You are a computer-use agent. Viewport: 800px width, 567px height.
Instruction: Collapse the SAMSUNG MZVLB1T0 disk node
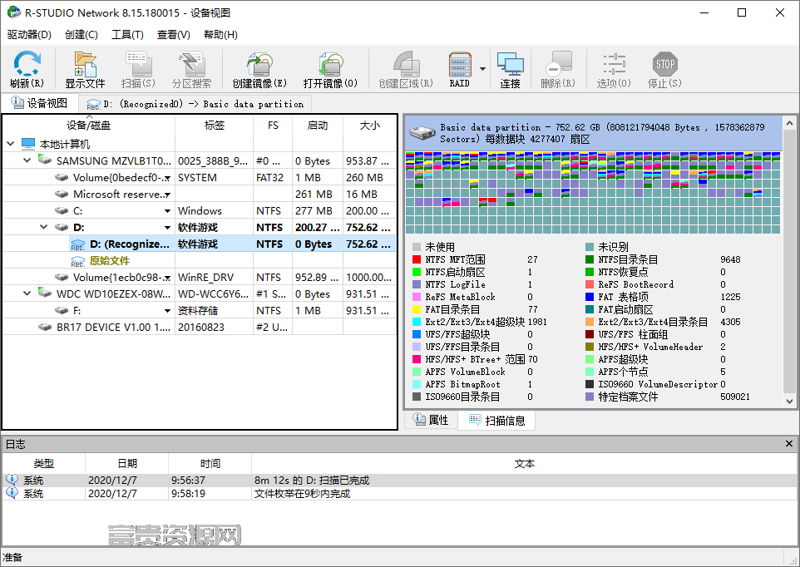pos(27,160)
